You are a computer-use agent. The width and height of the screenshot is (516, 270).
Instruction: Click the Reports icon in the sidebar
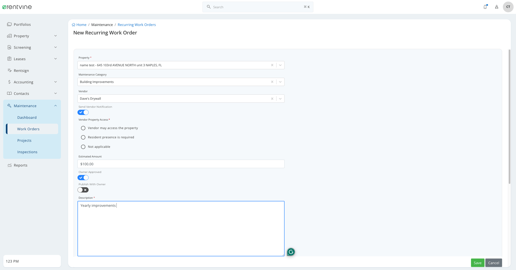[9, 165]
